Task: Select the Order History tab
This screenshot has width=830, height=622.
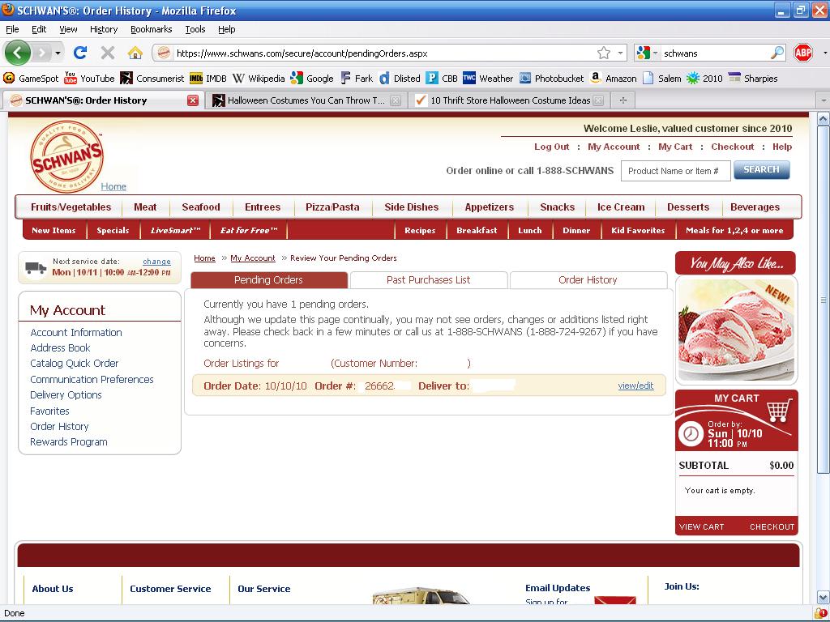Action: pos(588,279)
